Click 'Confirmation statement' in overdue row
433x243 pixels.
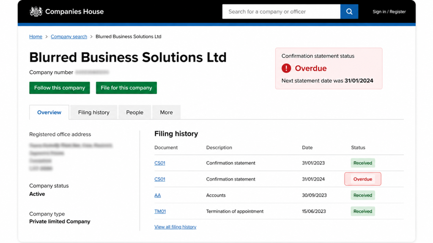(x=230, y=179)
